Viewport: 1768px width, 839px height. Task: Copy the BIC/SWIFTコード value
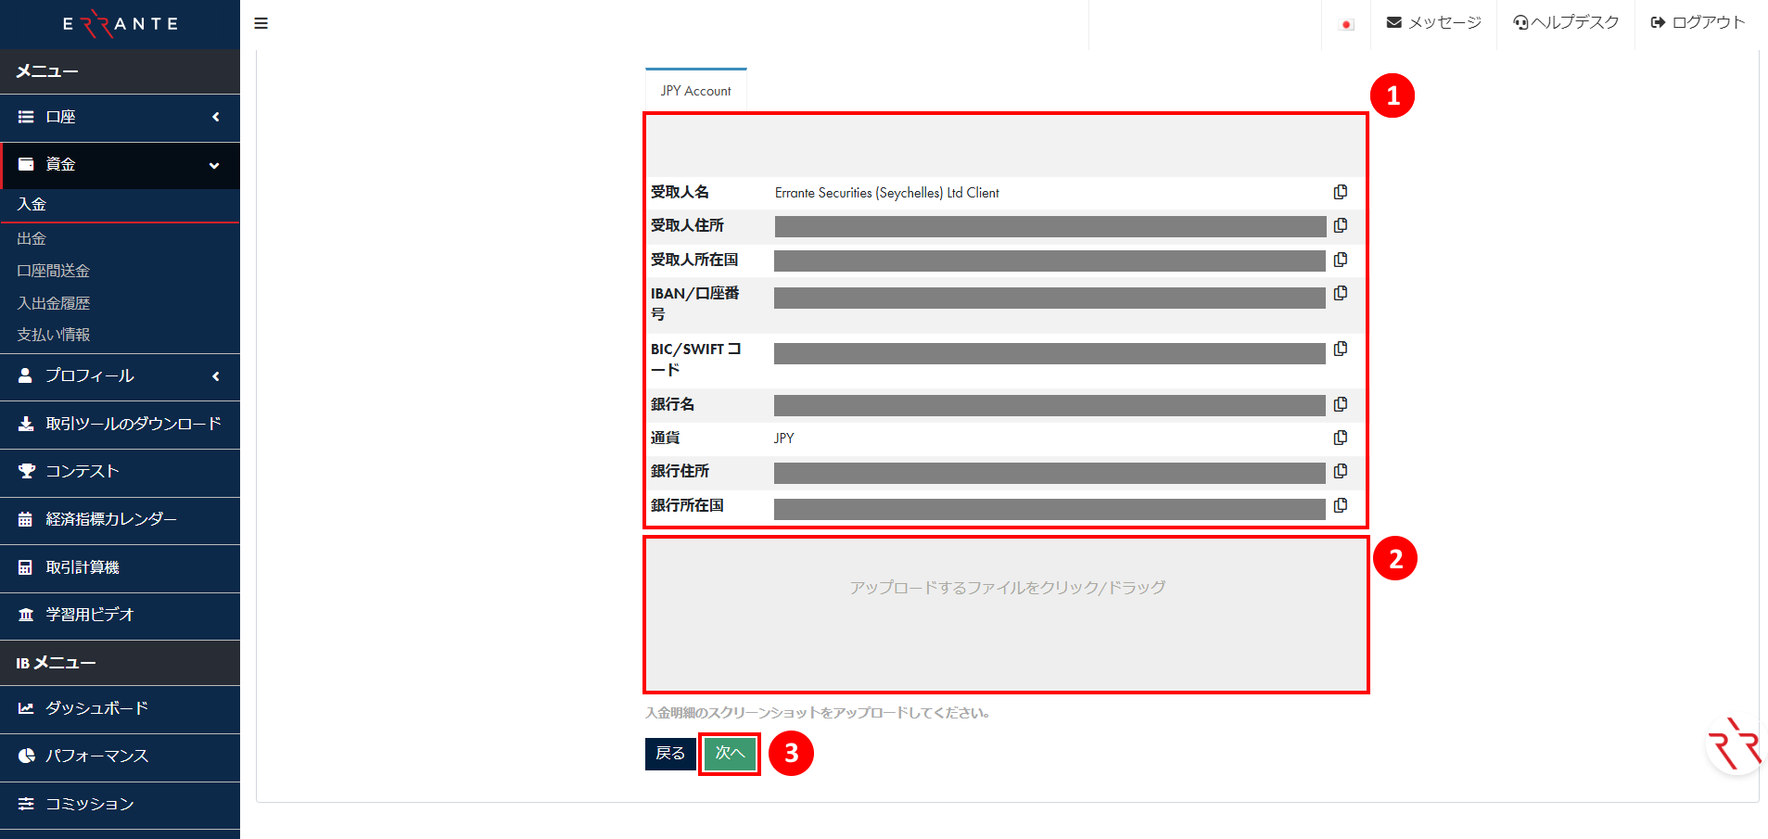[x=1341, y=350]
